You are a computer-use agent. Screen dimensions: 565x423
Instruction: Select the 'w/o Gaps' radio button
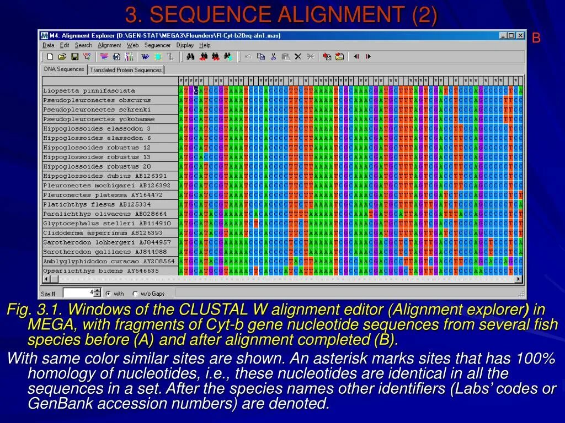point(136,294)
